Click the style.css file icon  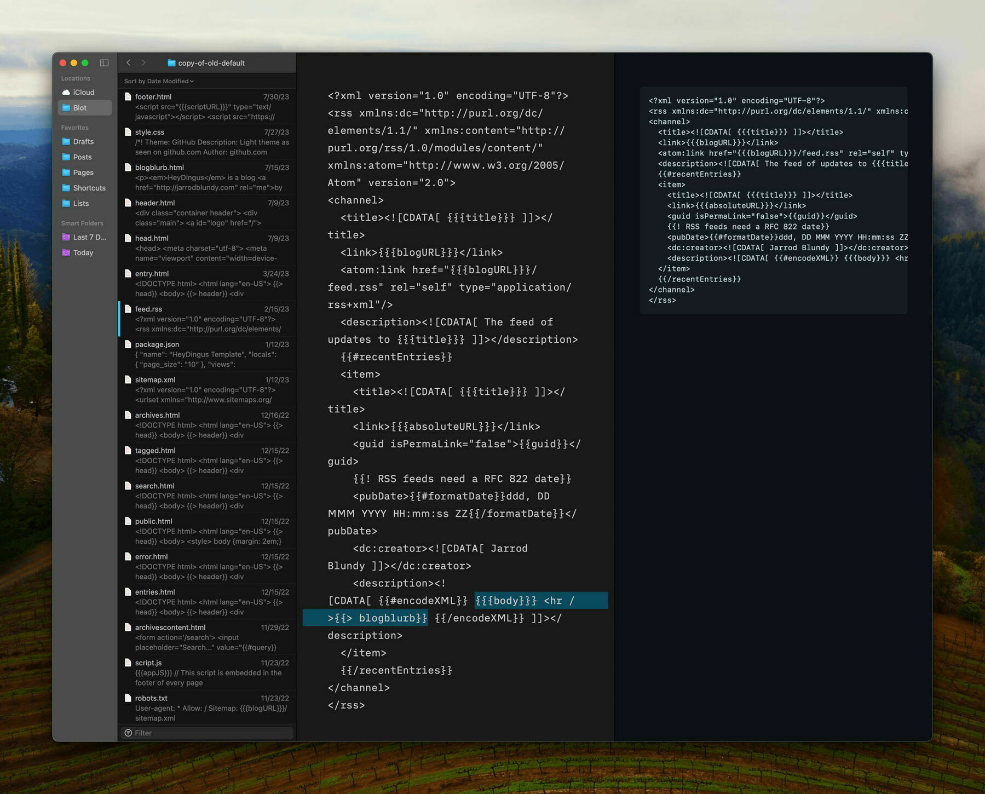[x=128, y=132]
